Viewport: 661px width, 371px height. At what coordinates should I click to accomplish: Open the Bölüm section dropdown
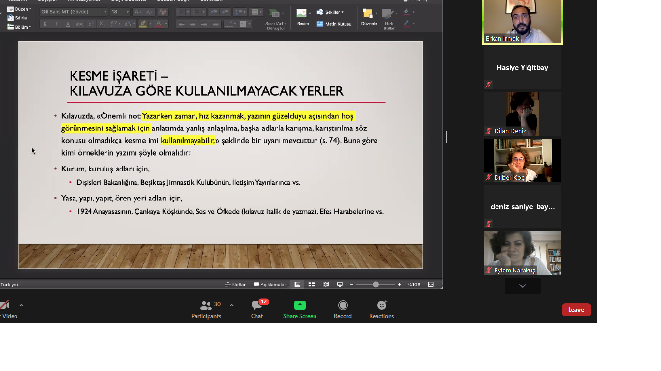[19, 27]
